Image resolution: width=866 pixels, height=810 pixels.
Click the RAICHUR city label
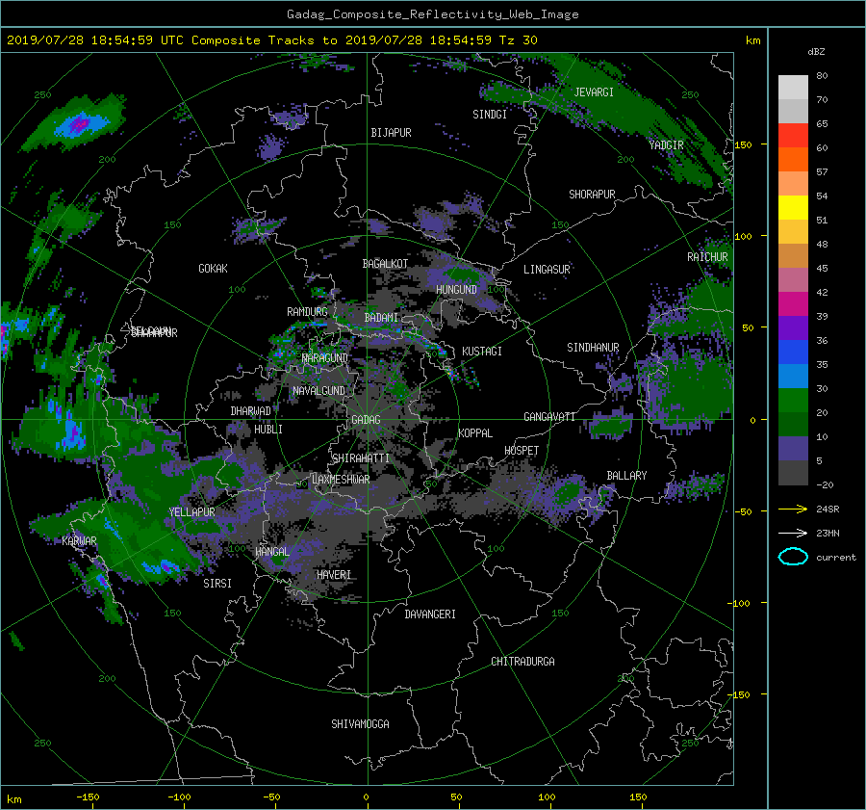tap(707, 257)
